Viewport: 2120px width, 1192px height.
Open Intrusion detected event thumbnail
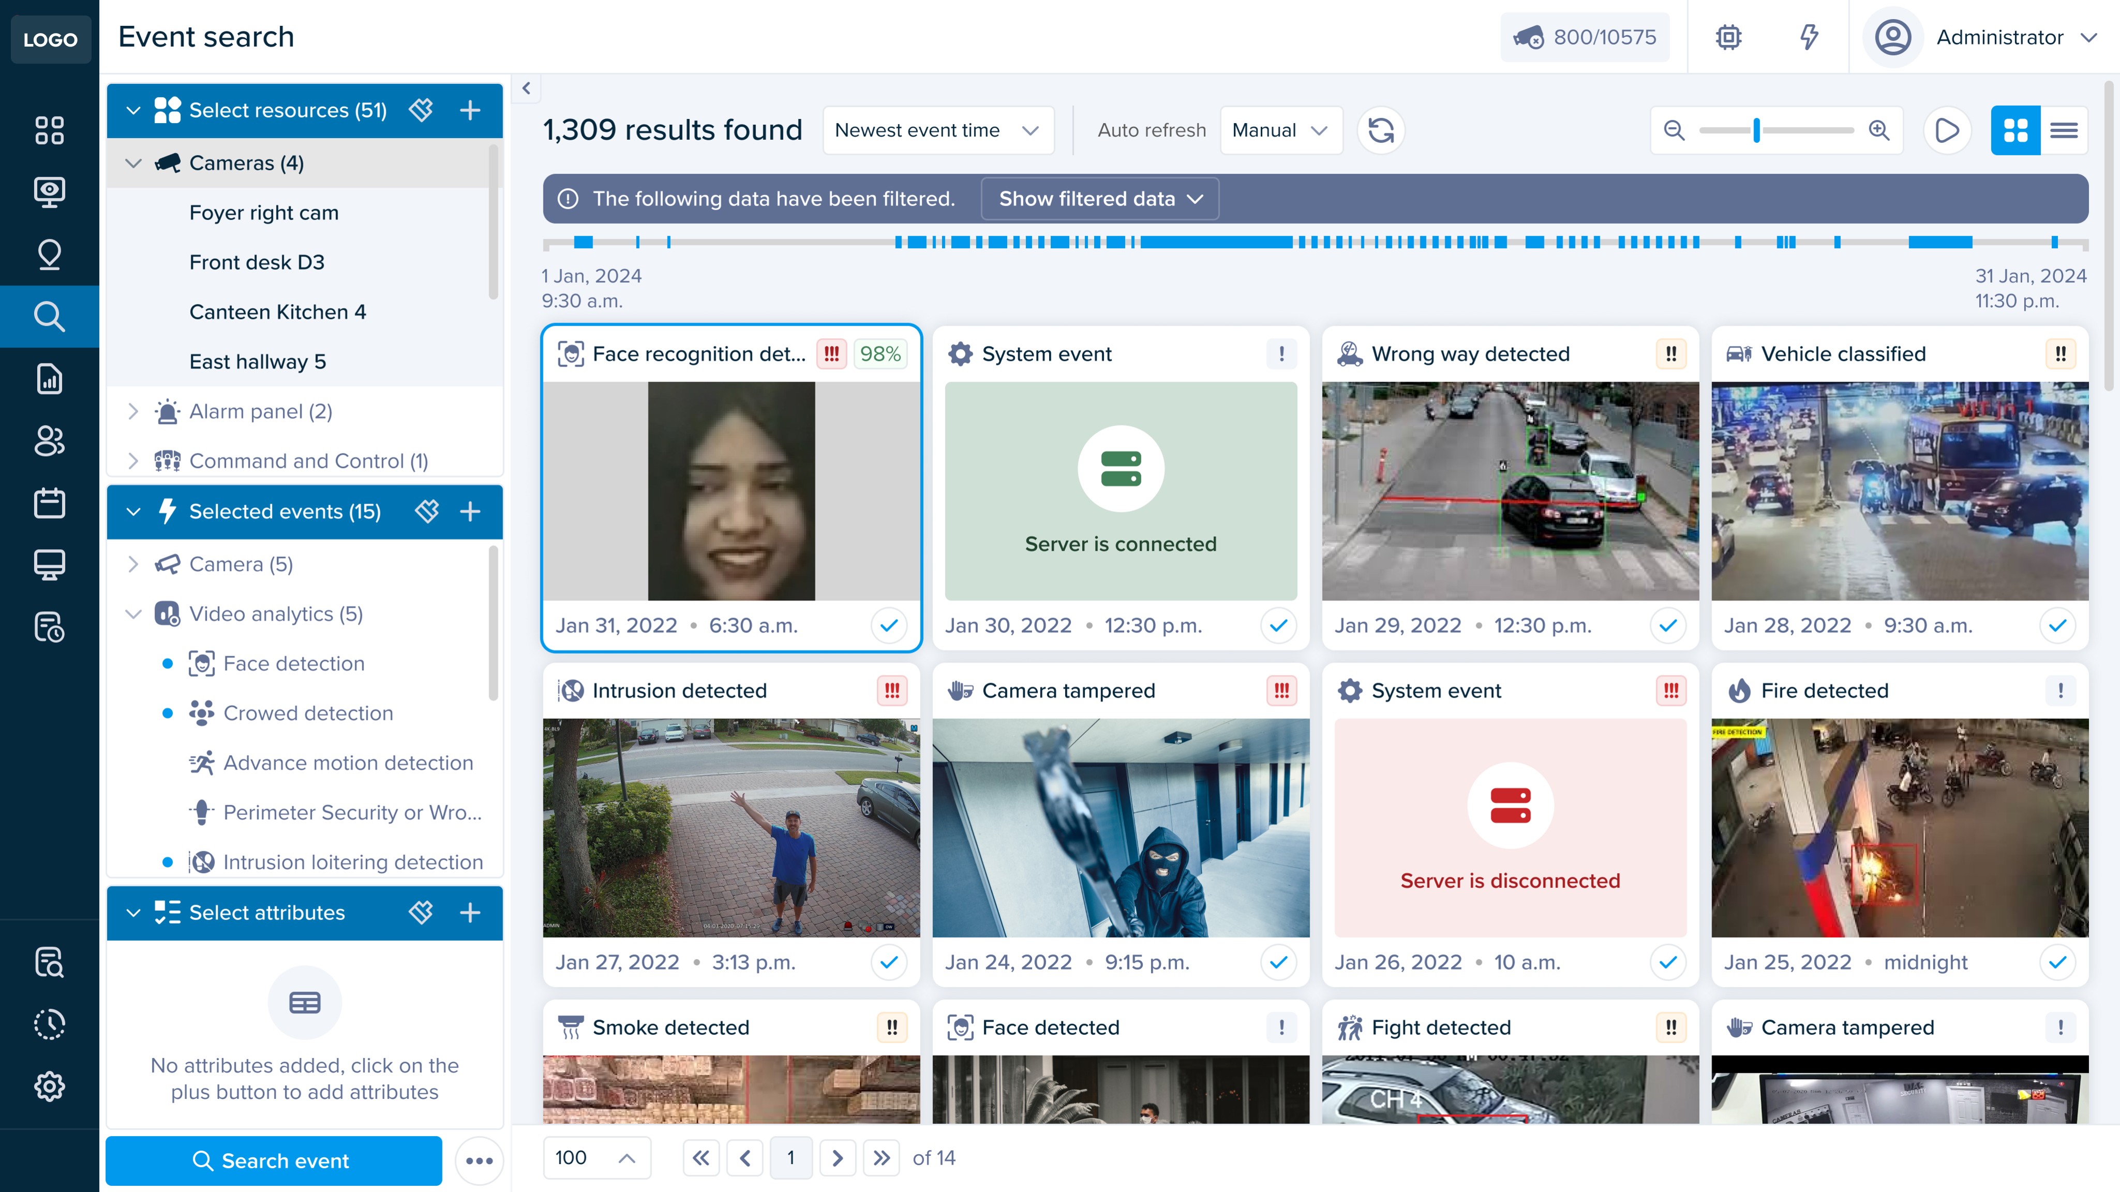pos(731,827)
